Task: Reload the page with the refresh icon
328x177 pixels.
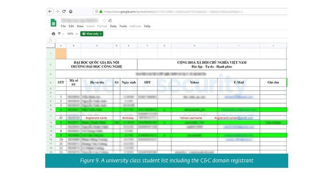Action: [x=64, y=11]
